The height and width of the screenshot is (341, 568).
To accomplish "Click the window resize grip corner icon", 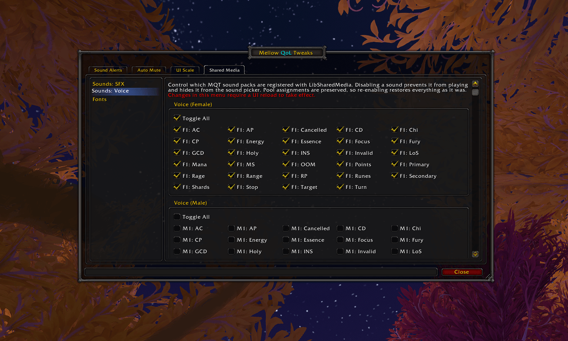I will point(489,277).
